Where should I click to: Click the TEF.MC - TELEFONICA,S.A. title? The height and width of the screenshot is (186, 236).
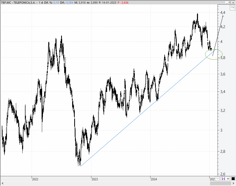tap(18, 3)
